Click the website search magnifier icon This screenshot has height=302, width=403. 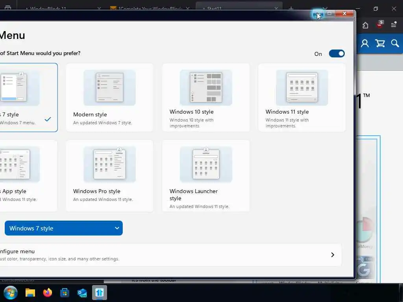[395, 43]
